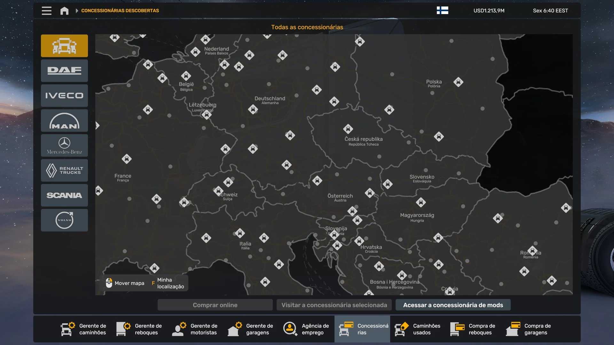Click the Comprar online button
This screenshot has width=614, height=345.
click(x=215, y=305)
